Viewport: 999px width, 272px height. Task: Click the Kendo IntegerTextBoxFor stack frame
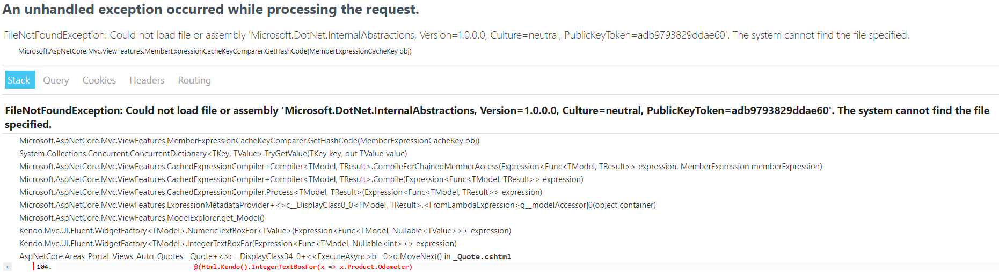[238, 244]
